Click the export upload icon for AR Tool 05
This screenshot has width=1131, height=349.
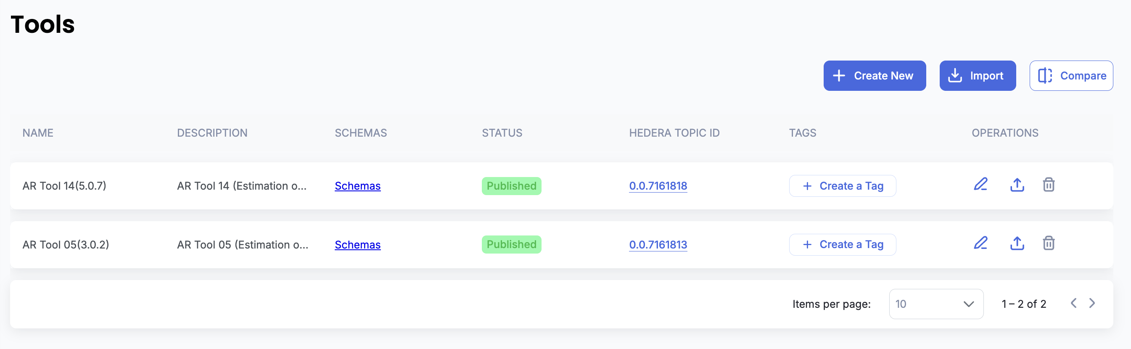click(1017, 243)
